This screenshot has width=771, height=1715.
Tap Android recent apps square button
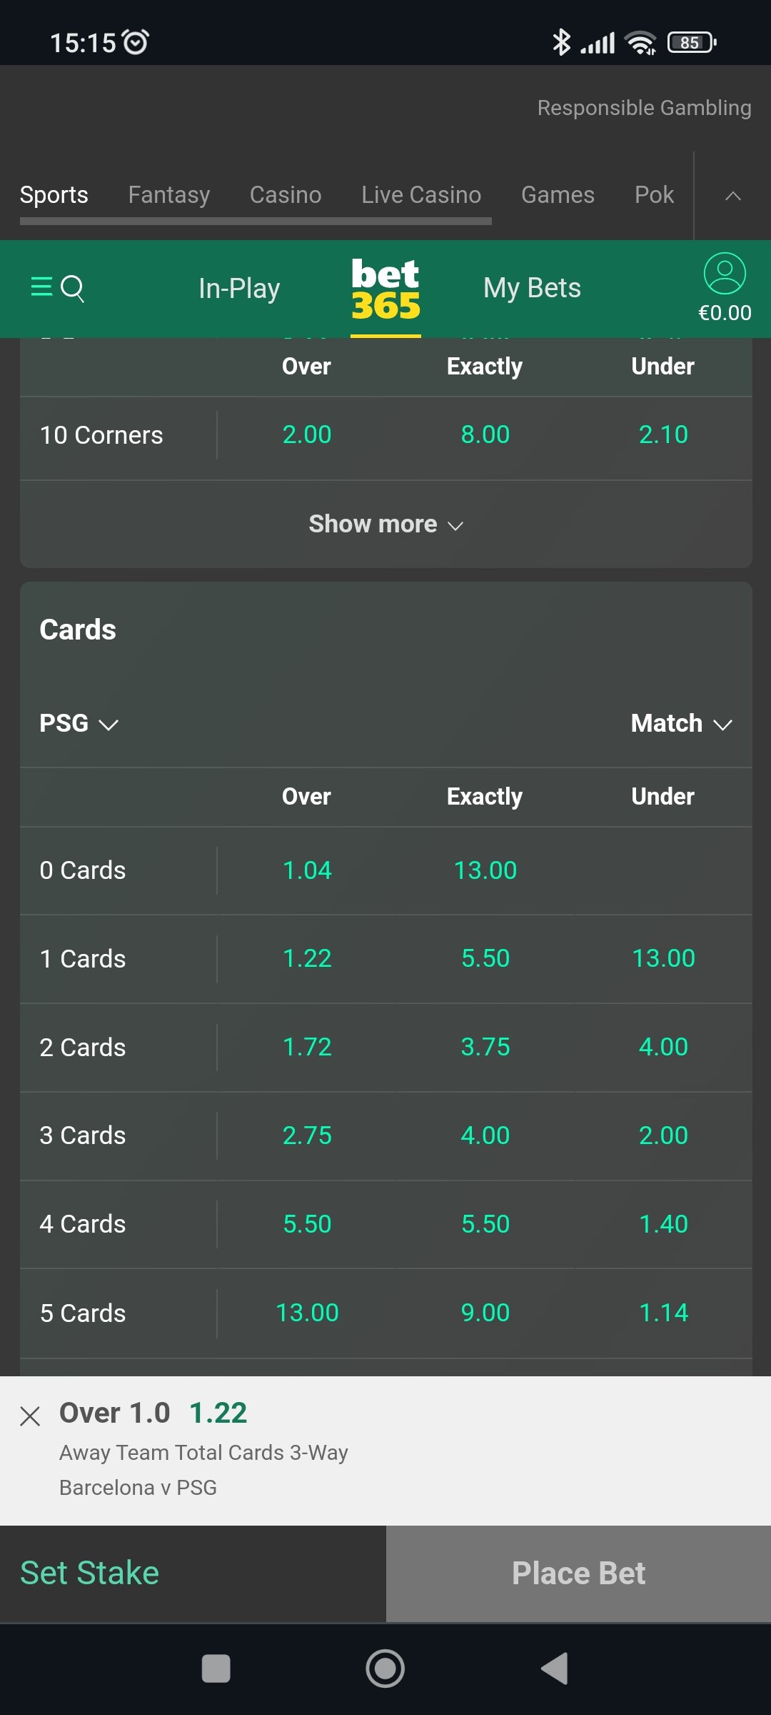tap(216, 1669)
